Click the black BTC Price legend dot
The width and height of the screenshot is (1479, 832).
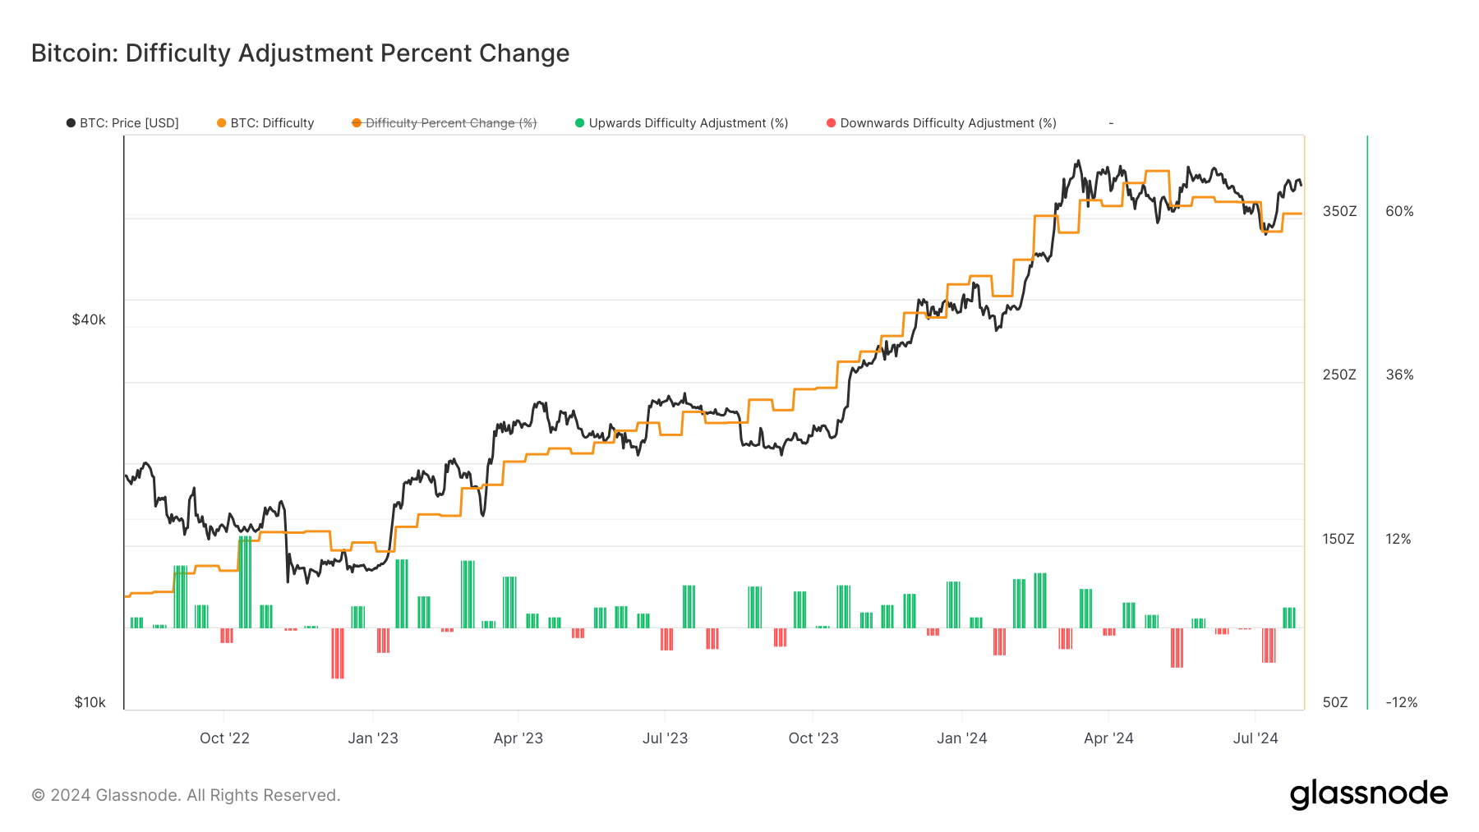[x=71, y=123]
